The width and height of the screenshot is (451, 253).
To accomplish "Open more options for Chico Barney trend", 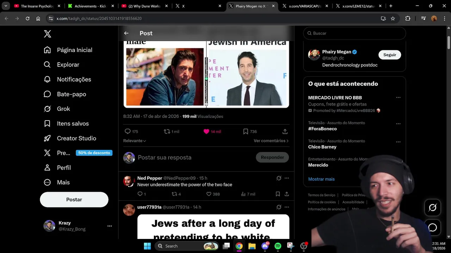I will tap(398, 142).
